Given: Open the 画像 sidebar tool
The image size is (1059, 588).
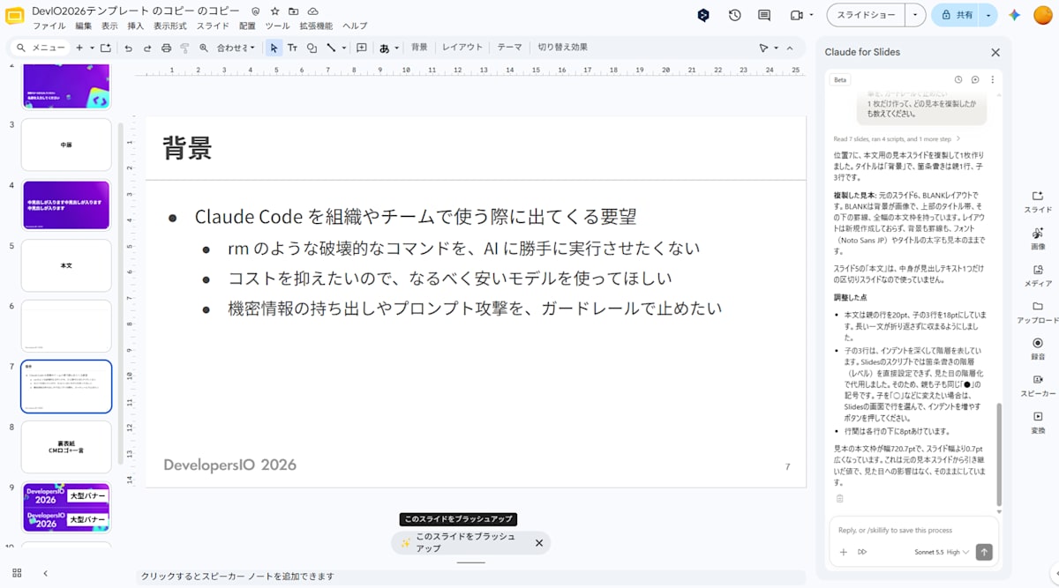Looking at the screenshot, I should click(1037, 239).
